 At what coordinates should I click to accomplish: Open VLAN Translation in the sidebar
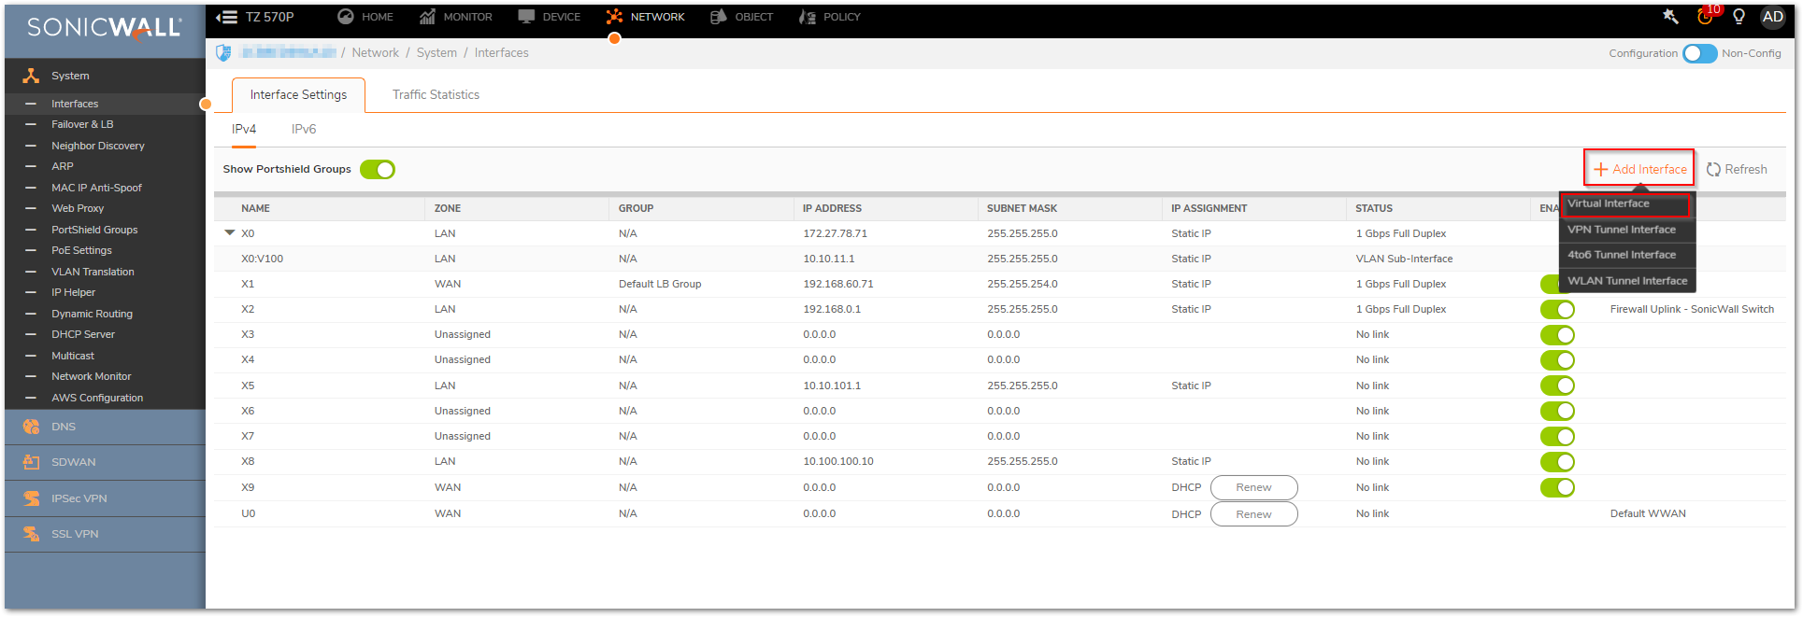tap(93, 272)
